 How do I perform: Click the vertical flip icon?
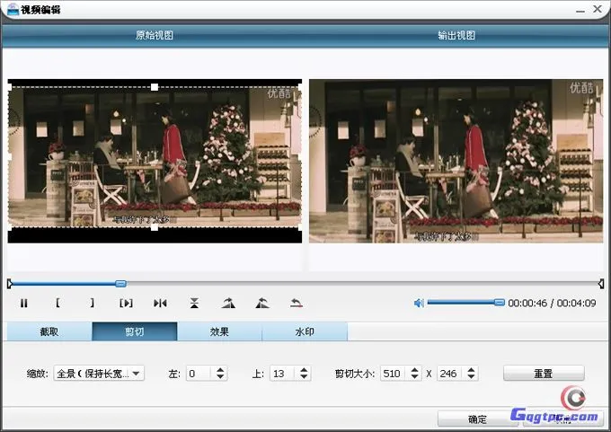194,304
